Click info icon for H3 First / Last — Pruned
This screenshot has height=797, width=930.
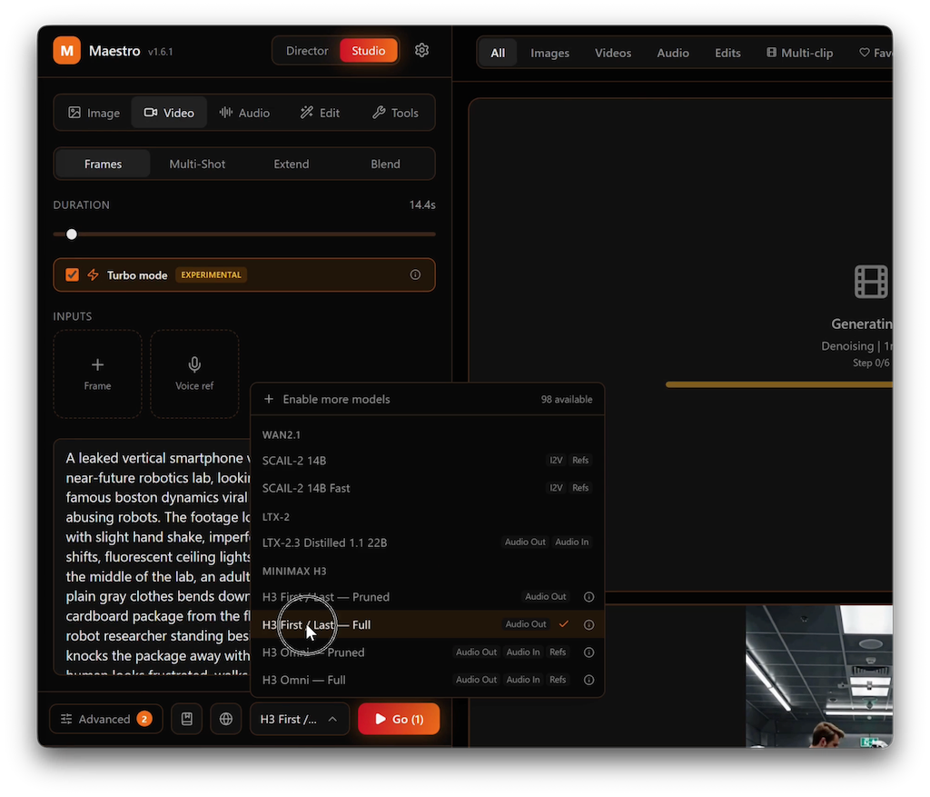tap(589, 597)
